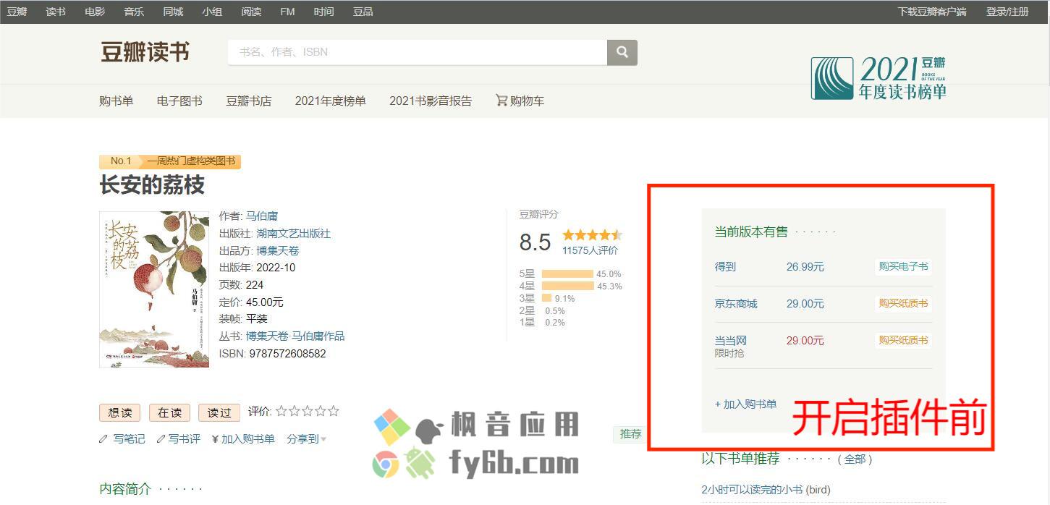Image resolution: width=1050 pixels, height=505 pixels.
Task: Click the 推荐 button
Action: [x=630, y=434]
